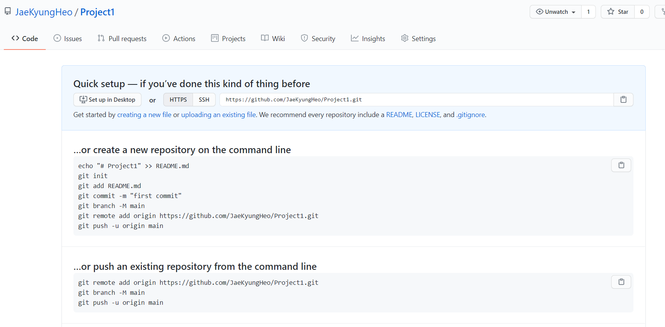
Task: View the Insights tab
Action: pyautogui.click(x=368, y=38)
